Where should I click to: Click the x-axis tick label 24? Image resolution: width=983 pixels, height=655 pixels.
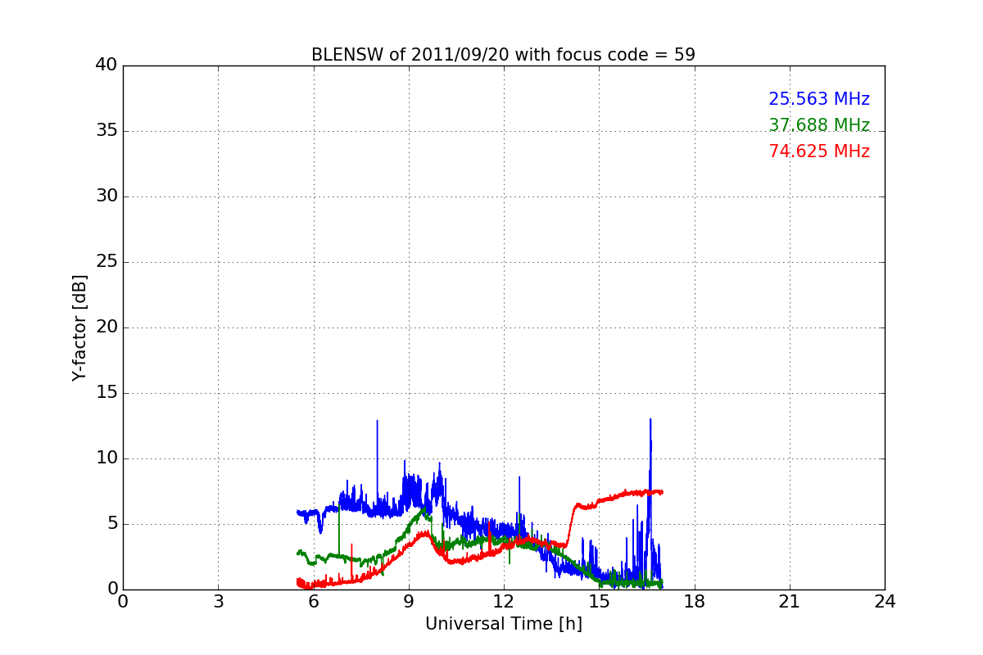[x=885, y=602]
